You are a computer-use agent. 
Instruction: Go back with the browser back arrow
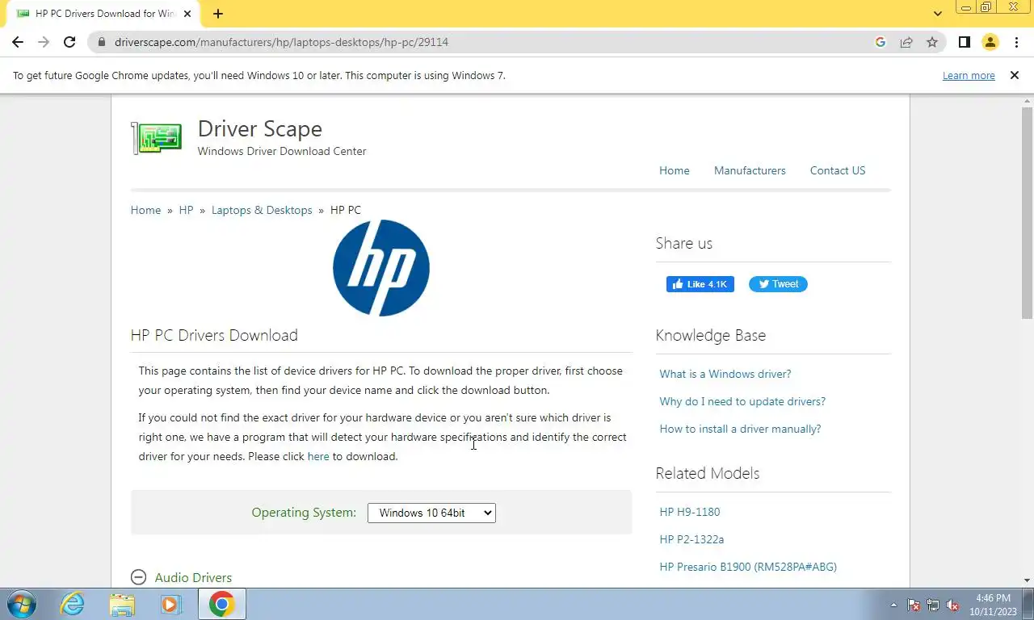click(18, 42)
